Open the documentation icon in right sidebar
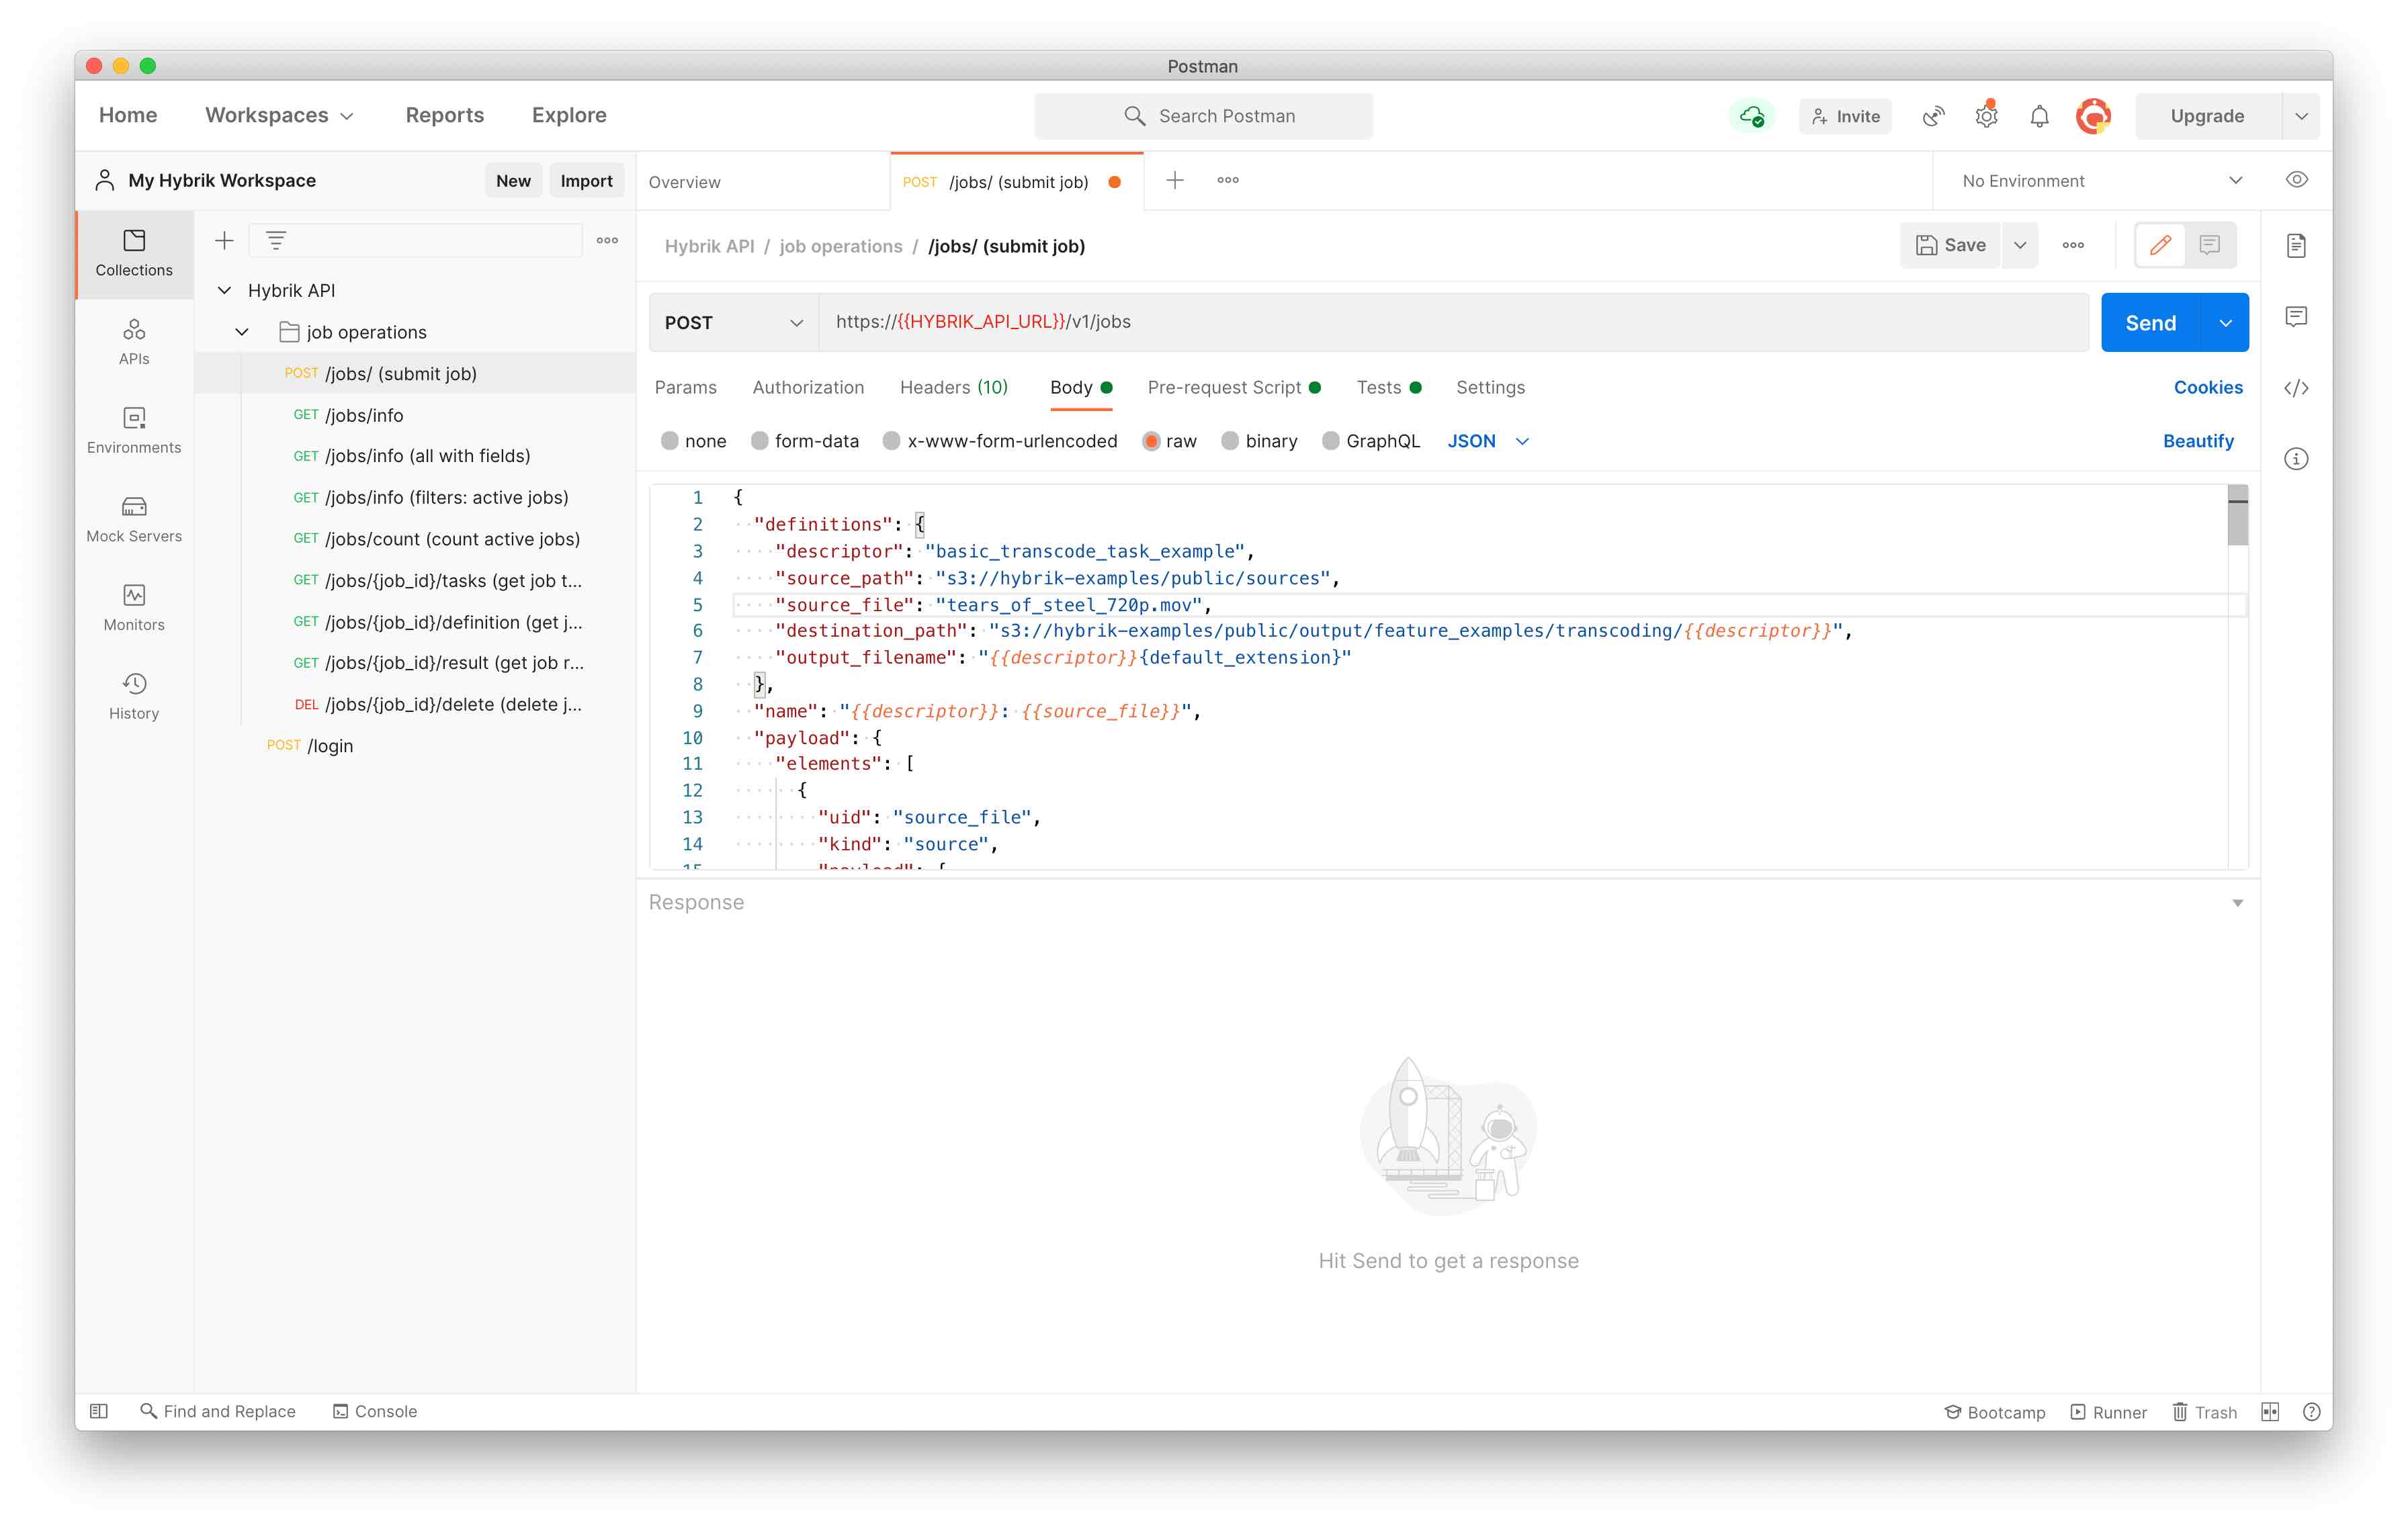The height and width of the screenshot is (1530, 2408). pyautogui.click(x=2297, y=246)
